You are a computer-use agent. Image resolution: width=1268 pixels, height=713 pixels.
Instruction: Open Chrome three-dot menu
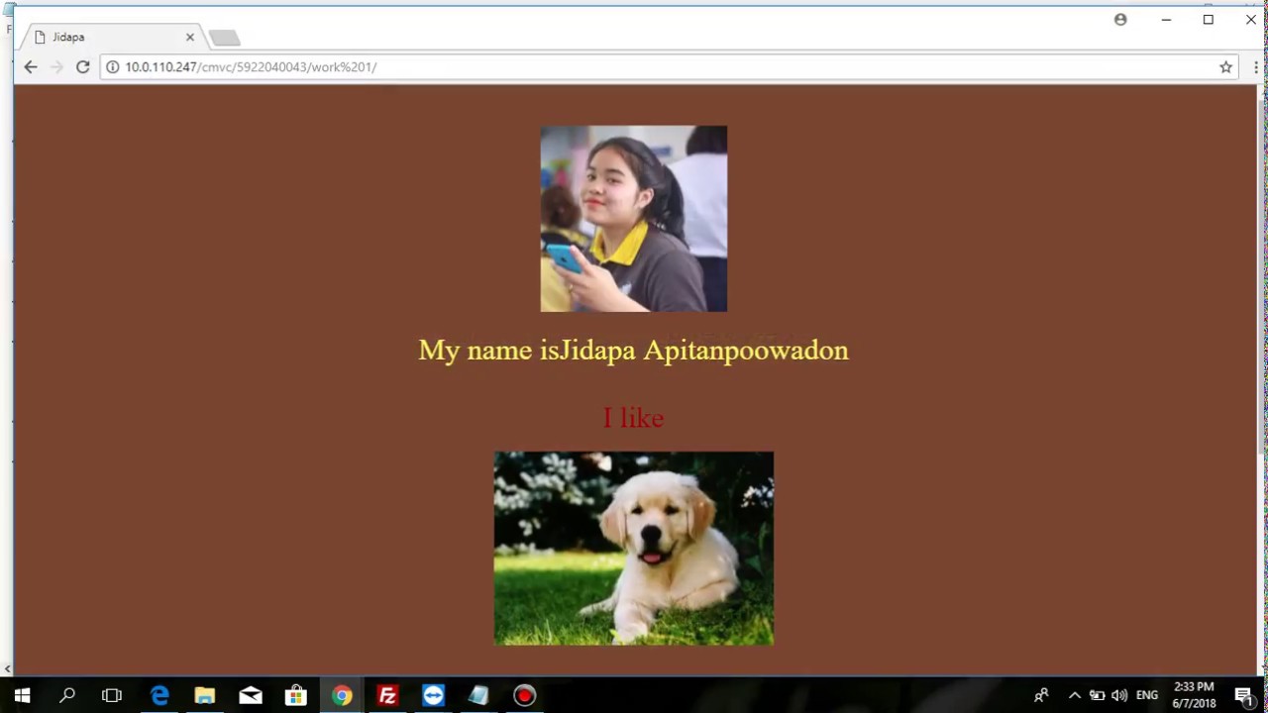[1255, 67]
